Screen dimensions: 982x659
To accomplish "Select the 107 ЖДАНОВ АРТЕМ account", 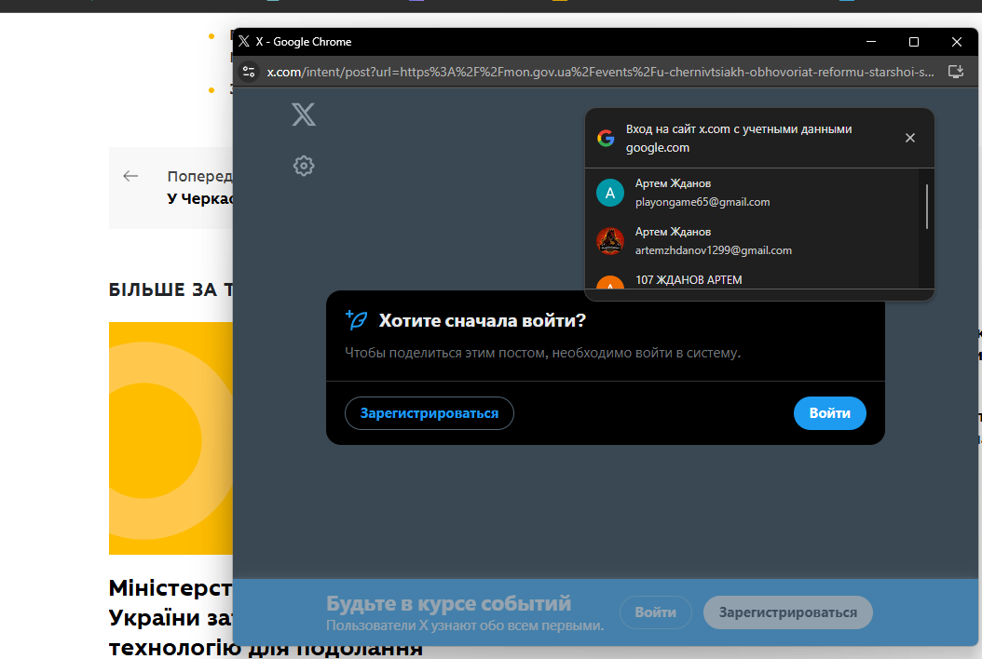I will (x=689, y=280).
